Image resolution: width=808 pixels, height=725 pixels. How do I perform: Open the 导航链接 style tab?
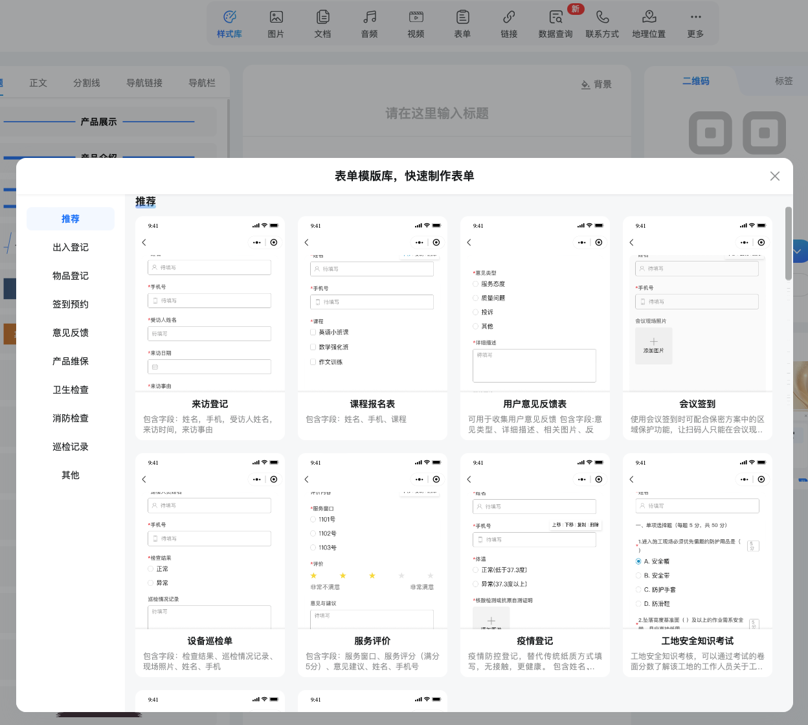tap(144, 83)
